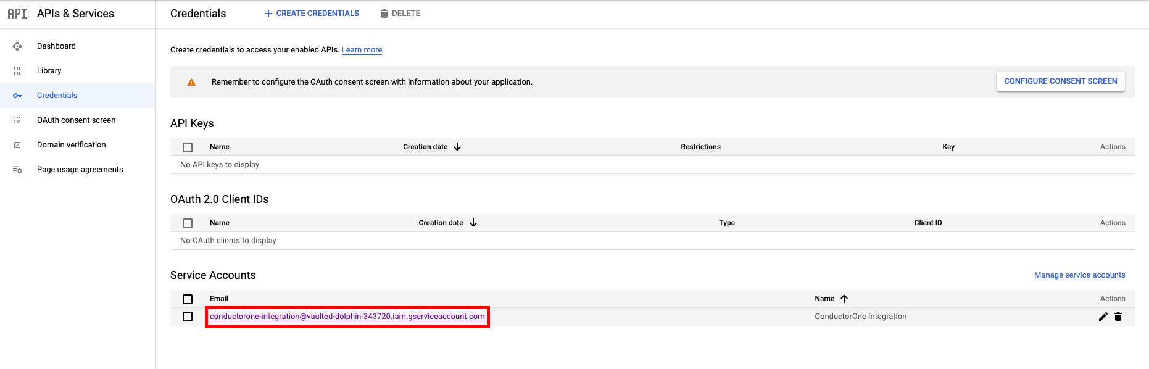Click the orange warning triangle icon
This screenshot has height=369, width=1149.
click(191, 82)
